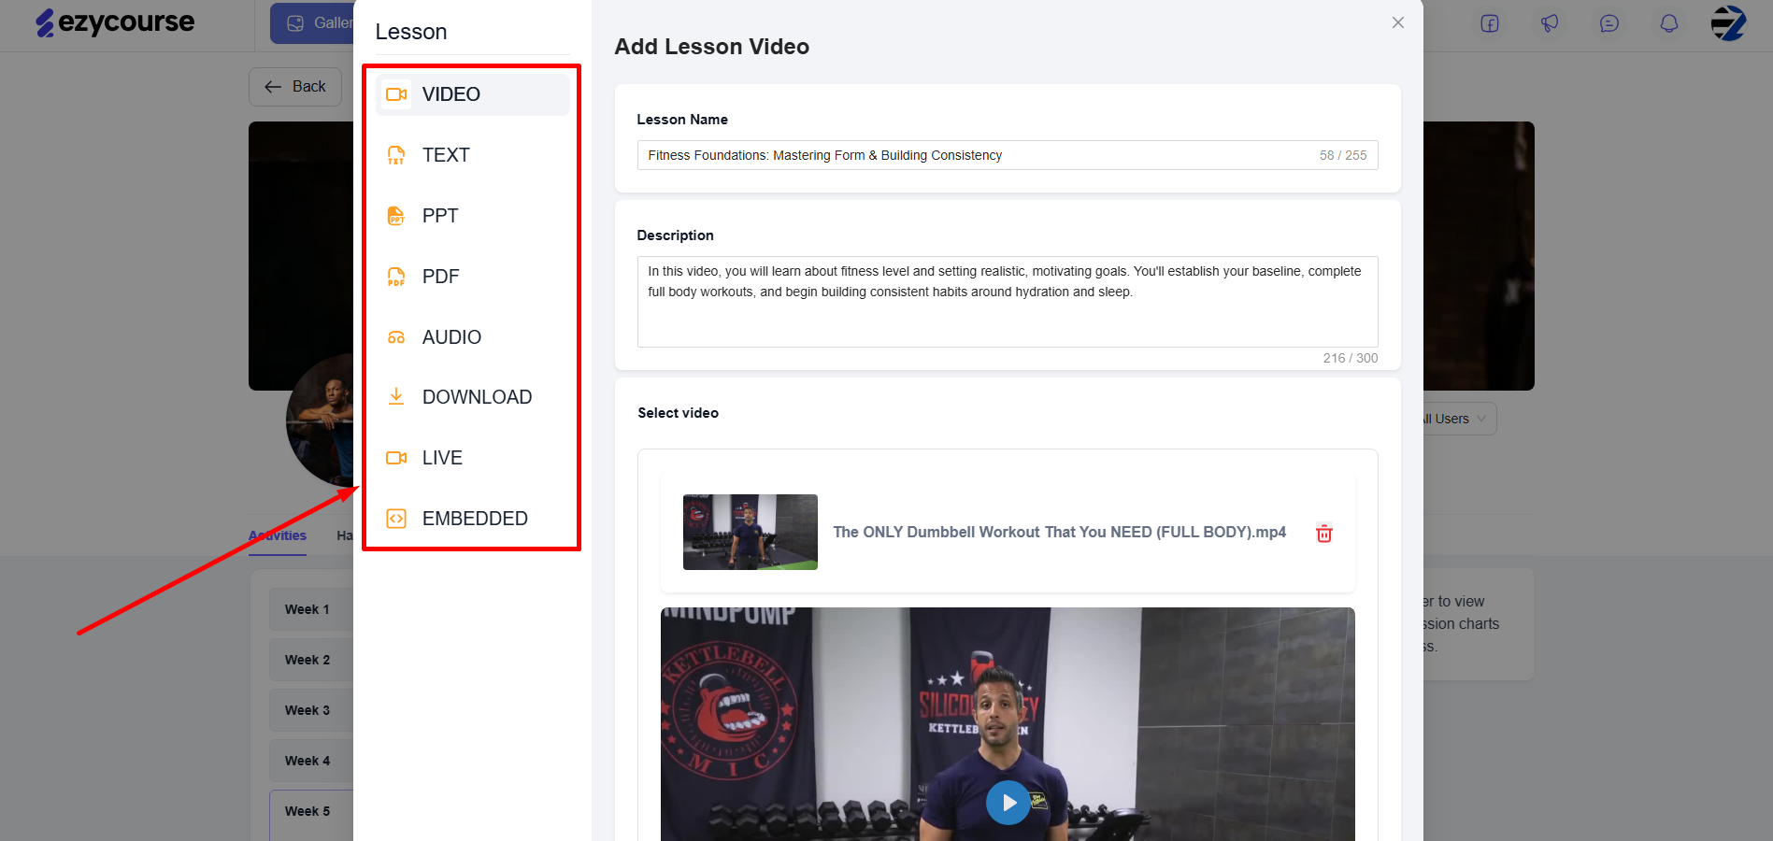Open Week 2 in the list
1773x841 pixels.
(311, 660)
